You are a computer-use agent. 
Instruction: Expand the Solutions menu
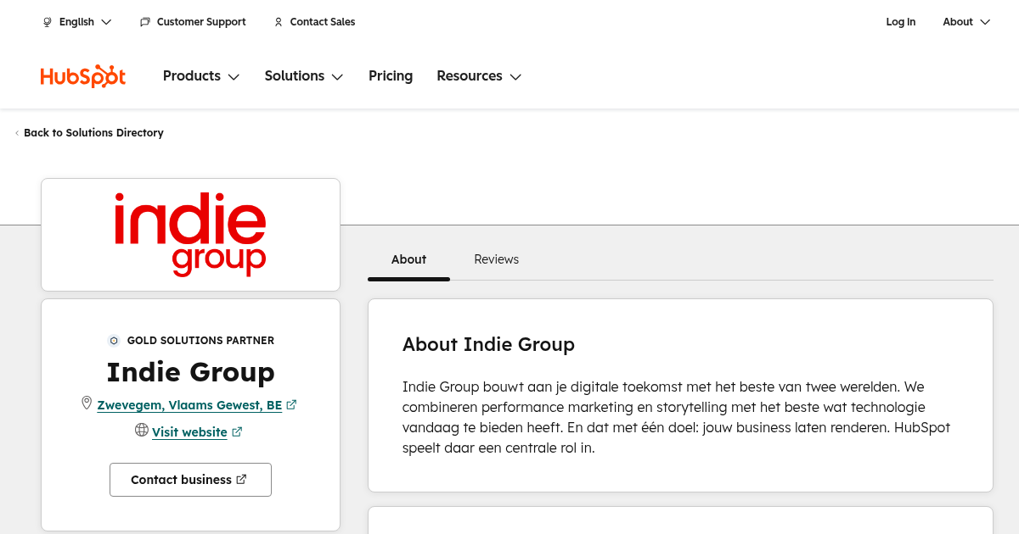(304, 76)
